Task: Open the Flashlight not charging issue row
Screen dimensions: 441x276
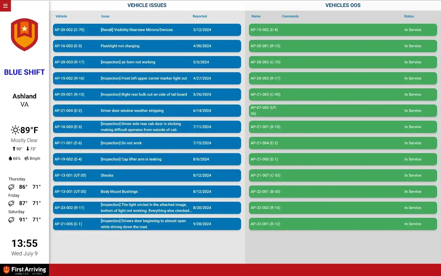Action: tap(147, 46)
